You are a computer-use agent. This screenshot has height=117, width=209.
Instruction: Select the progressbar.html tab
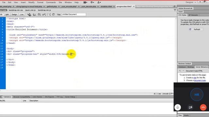[x=124, y=6]
